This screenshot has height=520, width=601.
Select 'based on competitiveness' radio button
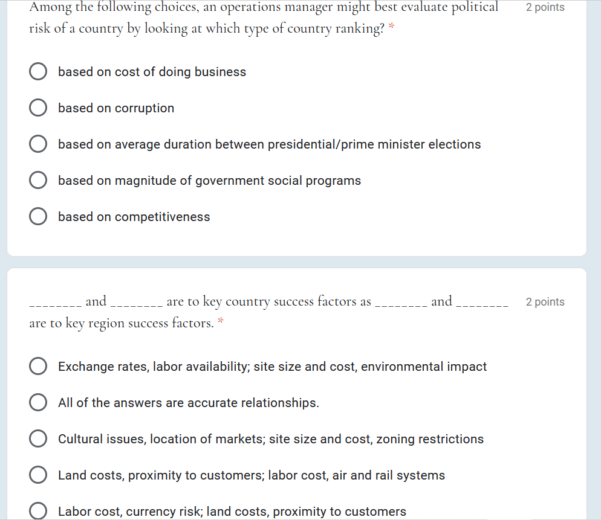[x=38, y=216]
